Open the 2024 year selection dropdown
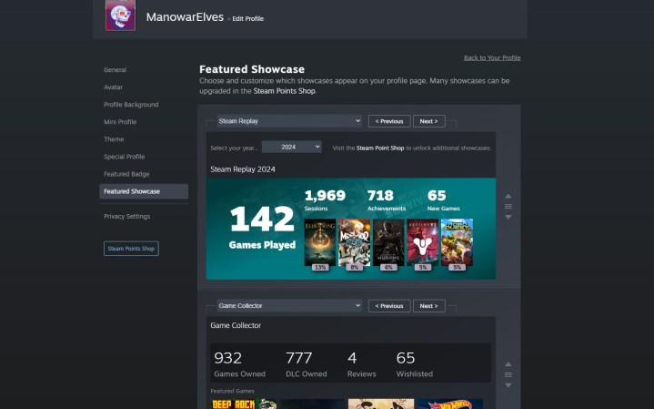Viewport: 654px width, 409px height. [291, 147]
